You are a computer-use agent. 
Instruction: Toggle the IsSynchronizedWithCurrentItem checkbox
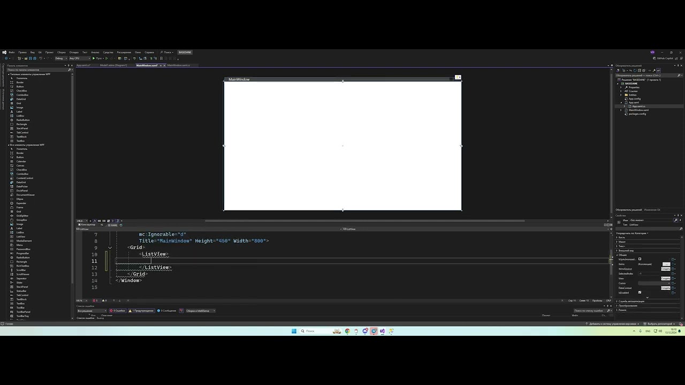(640, 259)
